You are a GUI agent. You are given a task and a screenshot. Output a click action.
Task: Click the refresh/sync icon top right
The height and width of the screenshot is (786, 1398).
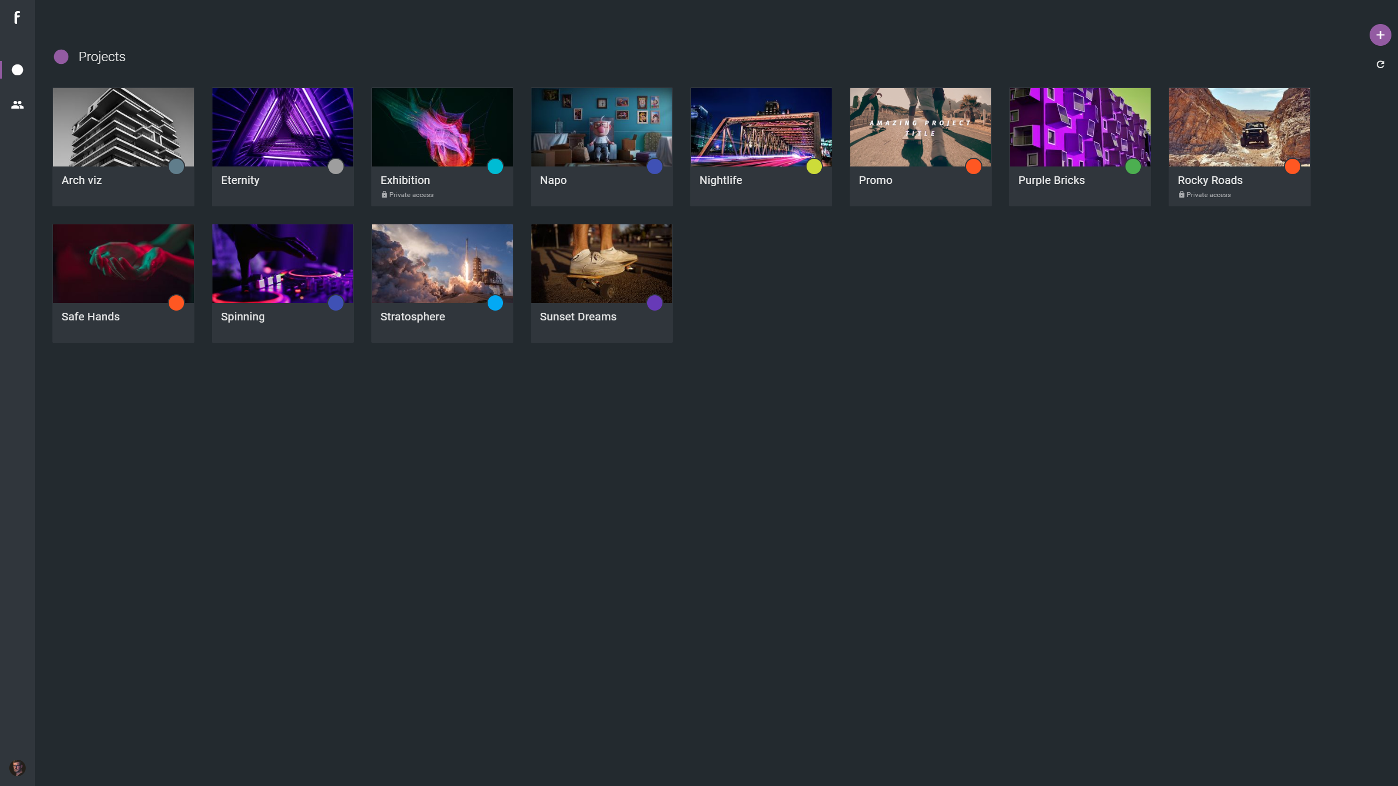pyautogui.click(x=1382, y=64)
